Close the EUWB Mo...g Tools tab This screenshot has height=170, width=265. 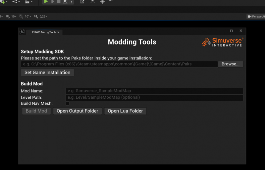pyautogui.click(x=58, y=32)
